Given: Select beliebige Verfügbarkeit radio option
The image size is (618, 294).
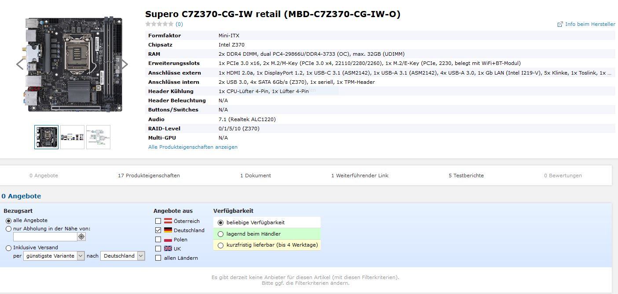Looking at the screenshot, I should pos(221,222).
